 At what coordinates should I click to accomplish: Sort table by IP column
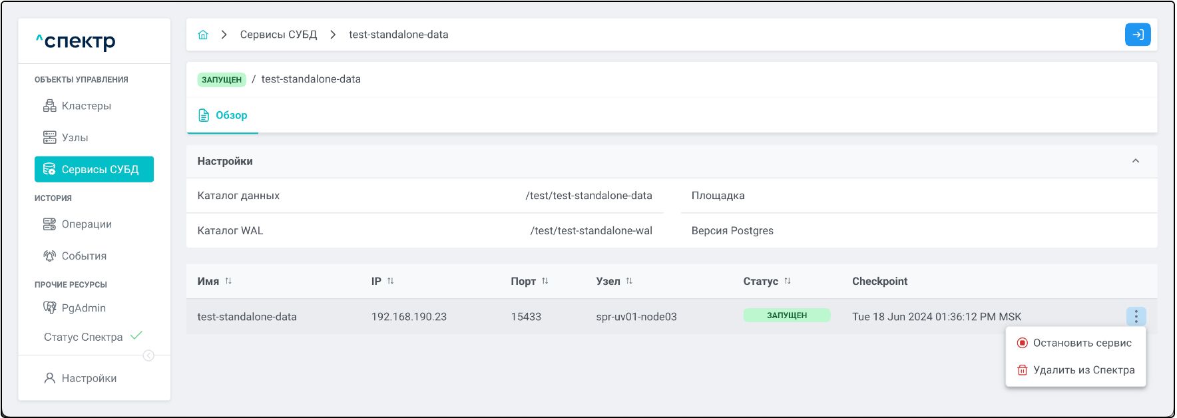[390, 281]
